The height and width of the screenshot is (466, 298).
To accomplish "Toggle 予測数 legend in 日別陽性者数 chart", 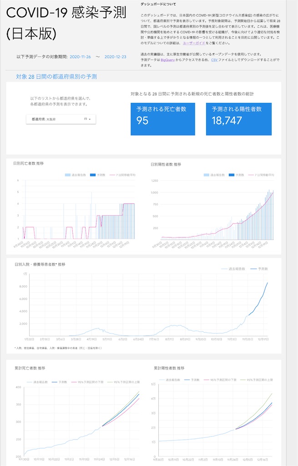I will tap(237, 175).
